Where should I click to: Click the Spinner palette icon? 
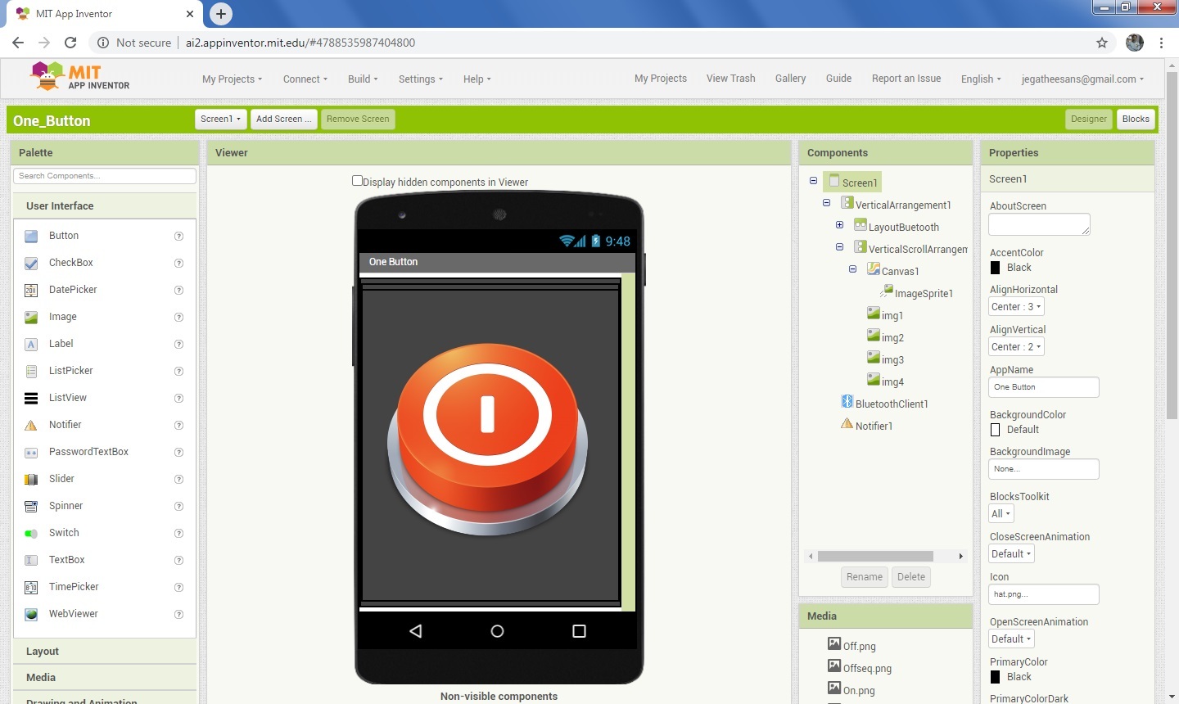(x=31, y=507)
